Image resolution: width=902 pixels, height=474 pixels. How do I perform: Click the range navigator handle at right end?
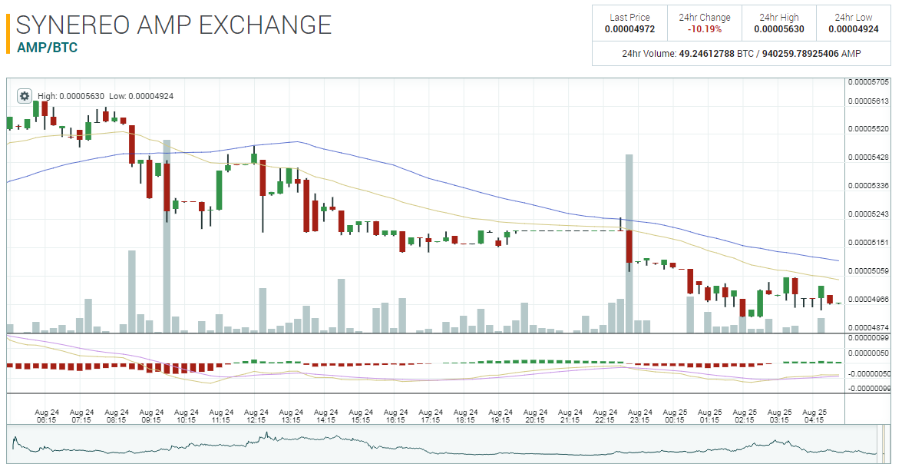884,443
